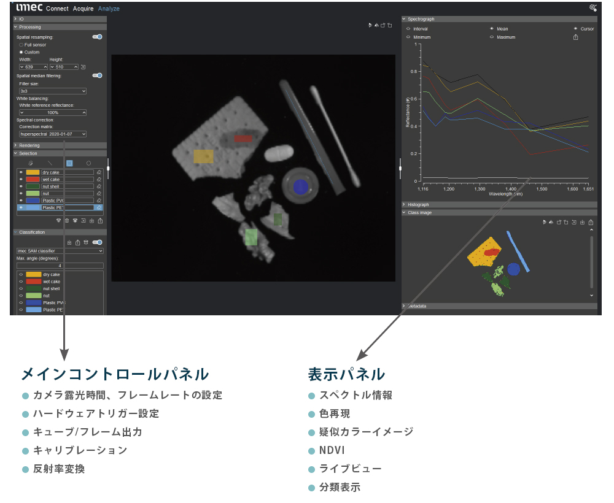Click the trash icon below the selection list
Screen dimensions: 614x503
[x=66, y=221]
